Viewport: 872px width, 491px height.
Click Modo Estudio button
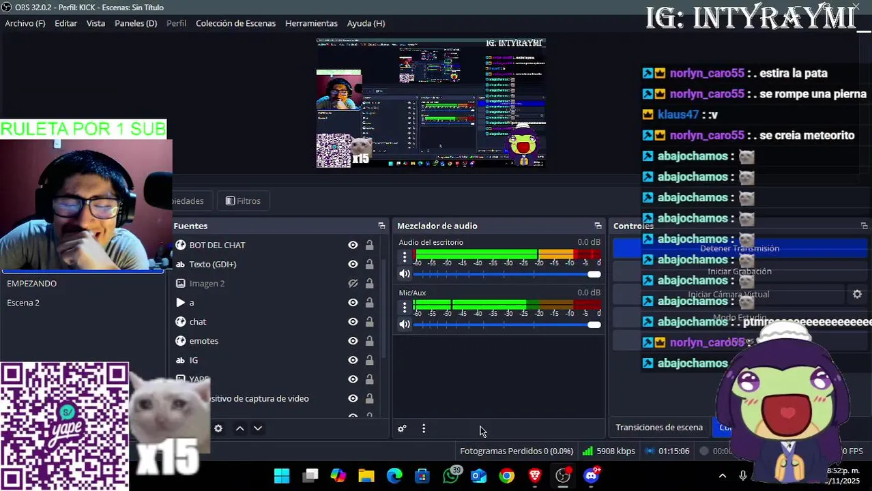point(740,318)
